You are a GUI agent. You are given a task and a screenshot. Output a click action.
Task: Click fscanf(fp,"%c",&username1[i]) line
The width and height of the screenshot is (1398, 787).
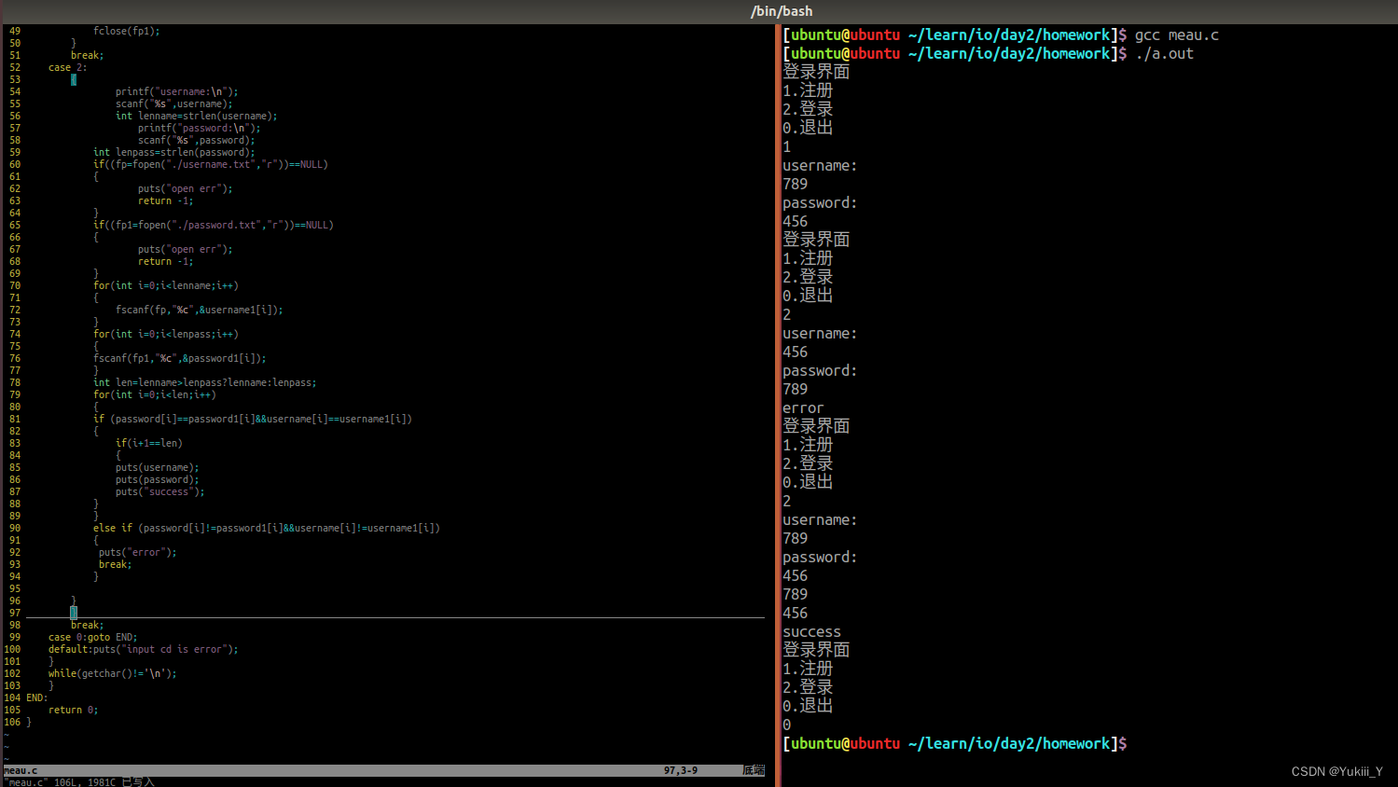pos(200,310)
